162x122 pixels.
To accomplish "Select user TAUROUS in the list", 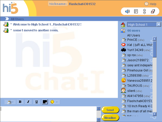I will click(138, 86).
